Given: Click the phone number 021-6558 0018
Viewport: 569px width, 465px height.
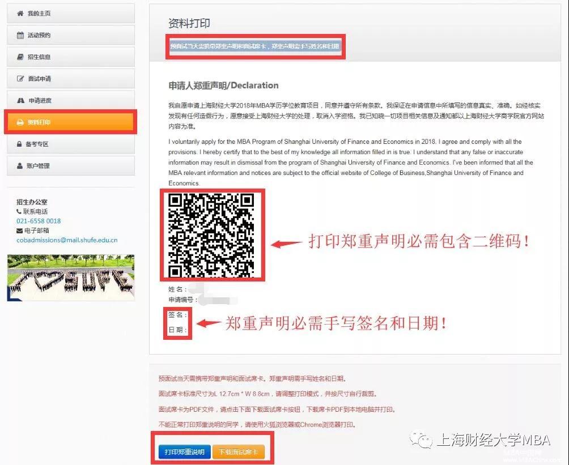Looking at the screenshot, I should 39,221.
